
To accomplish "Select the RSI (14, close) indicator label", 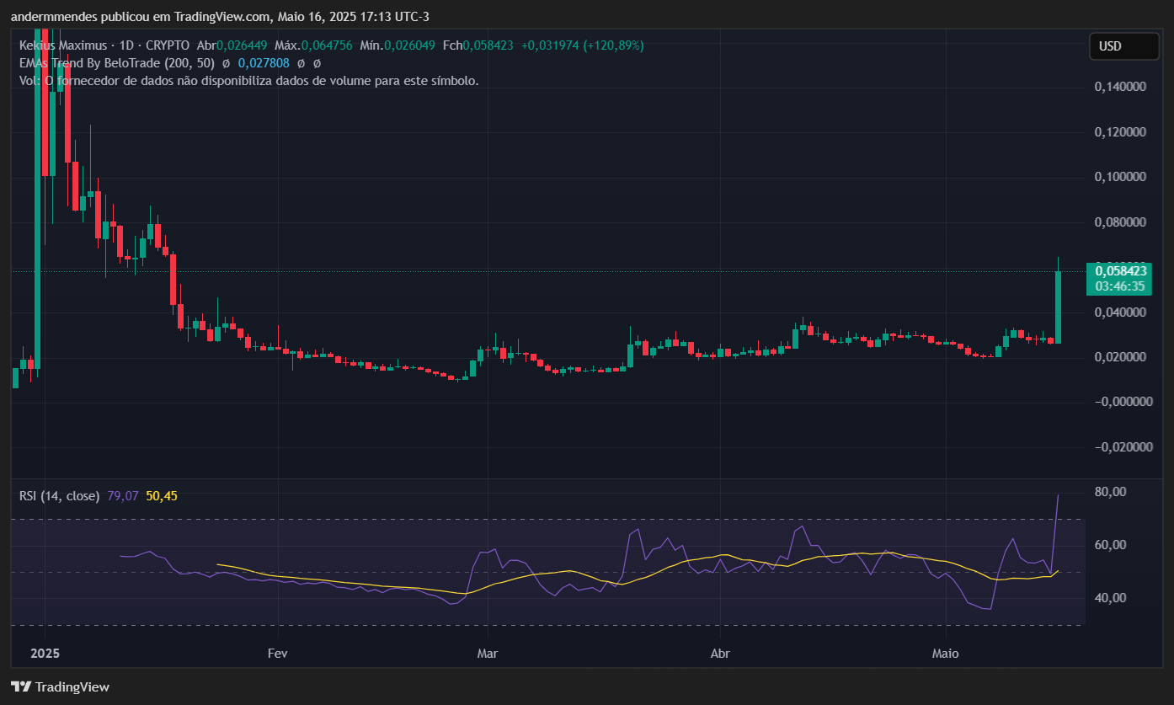I will click(59, 496).
